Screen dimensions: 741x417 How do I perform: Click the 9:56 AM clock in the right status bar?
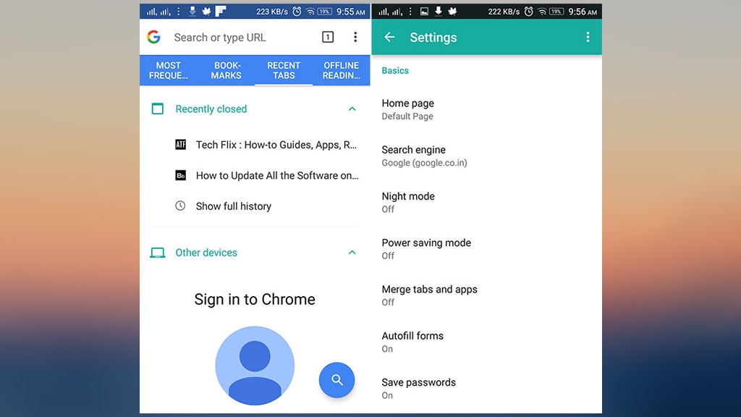tap(583, 12)
